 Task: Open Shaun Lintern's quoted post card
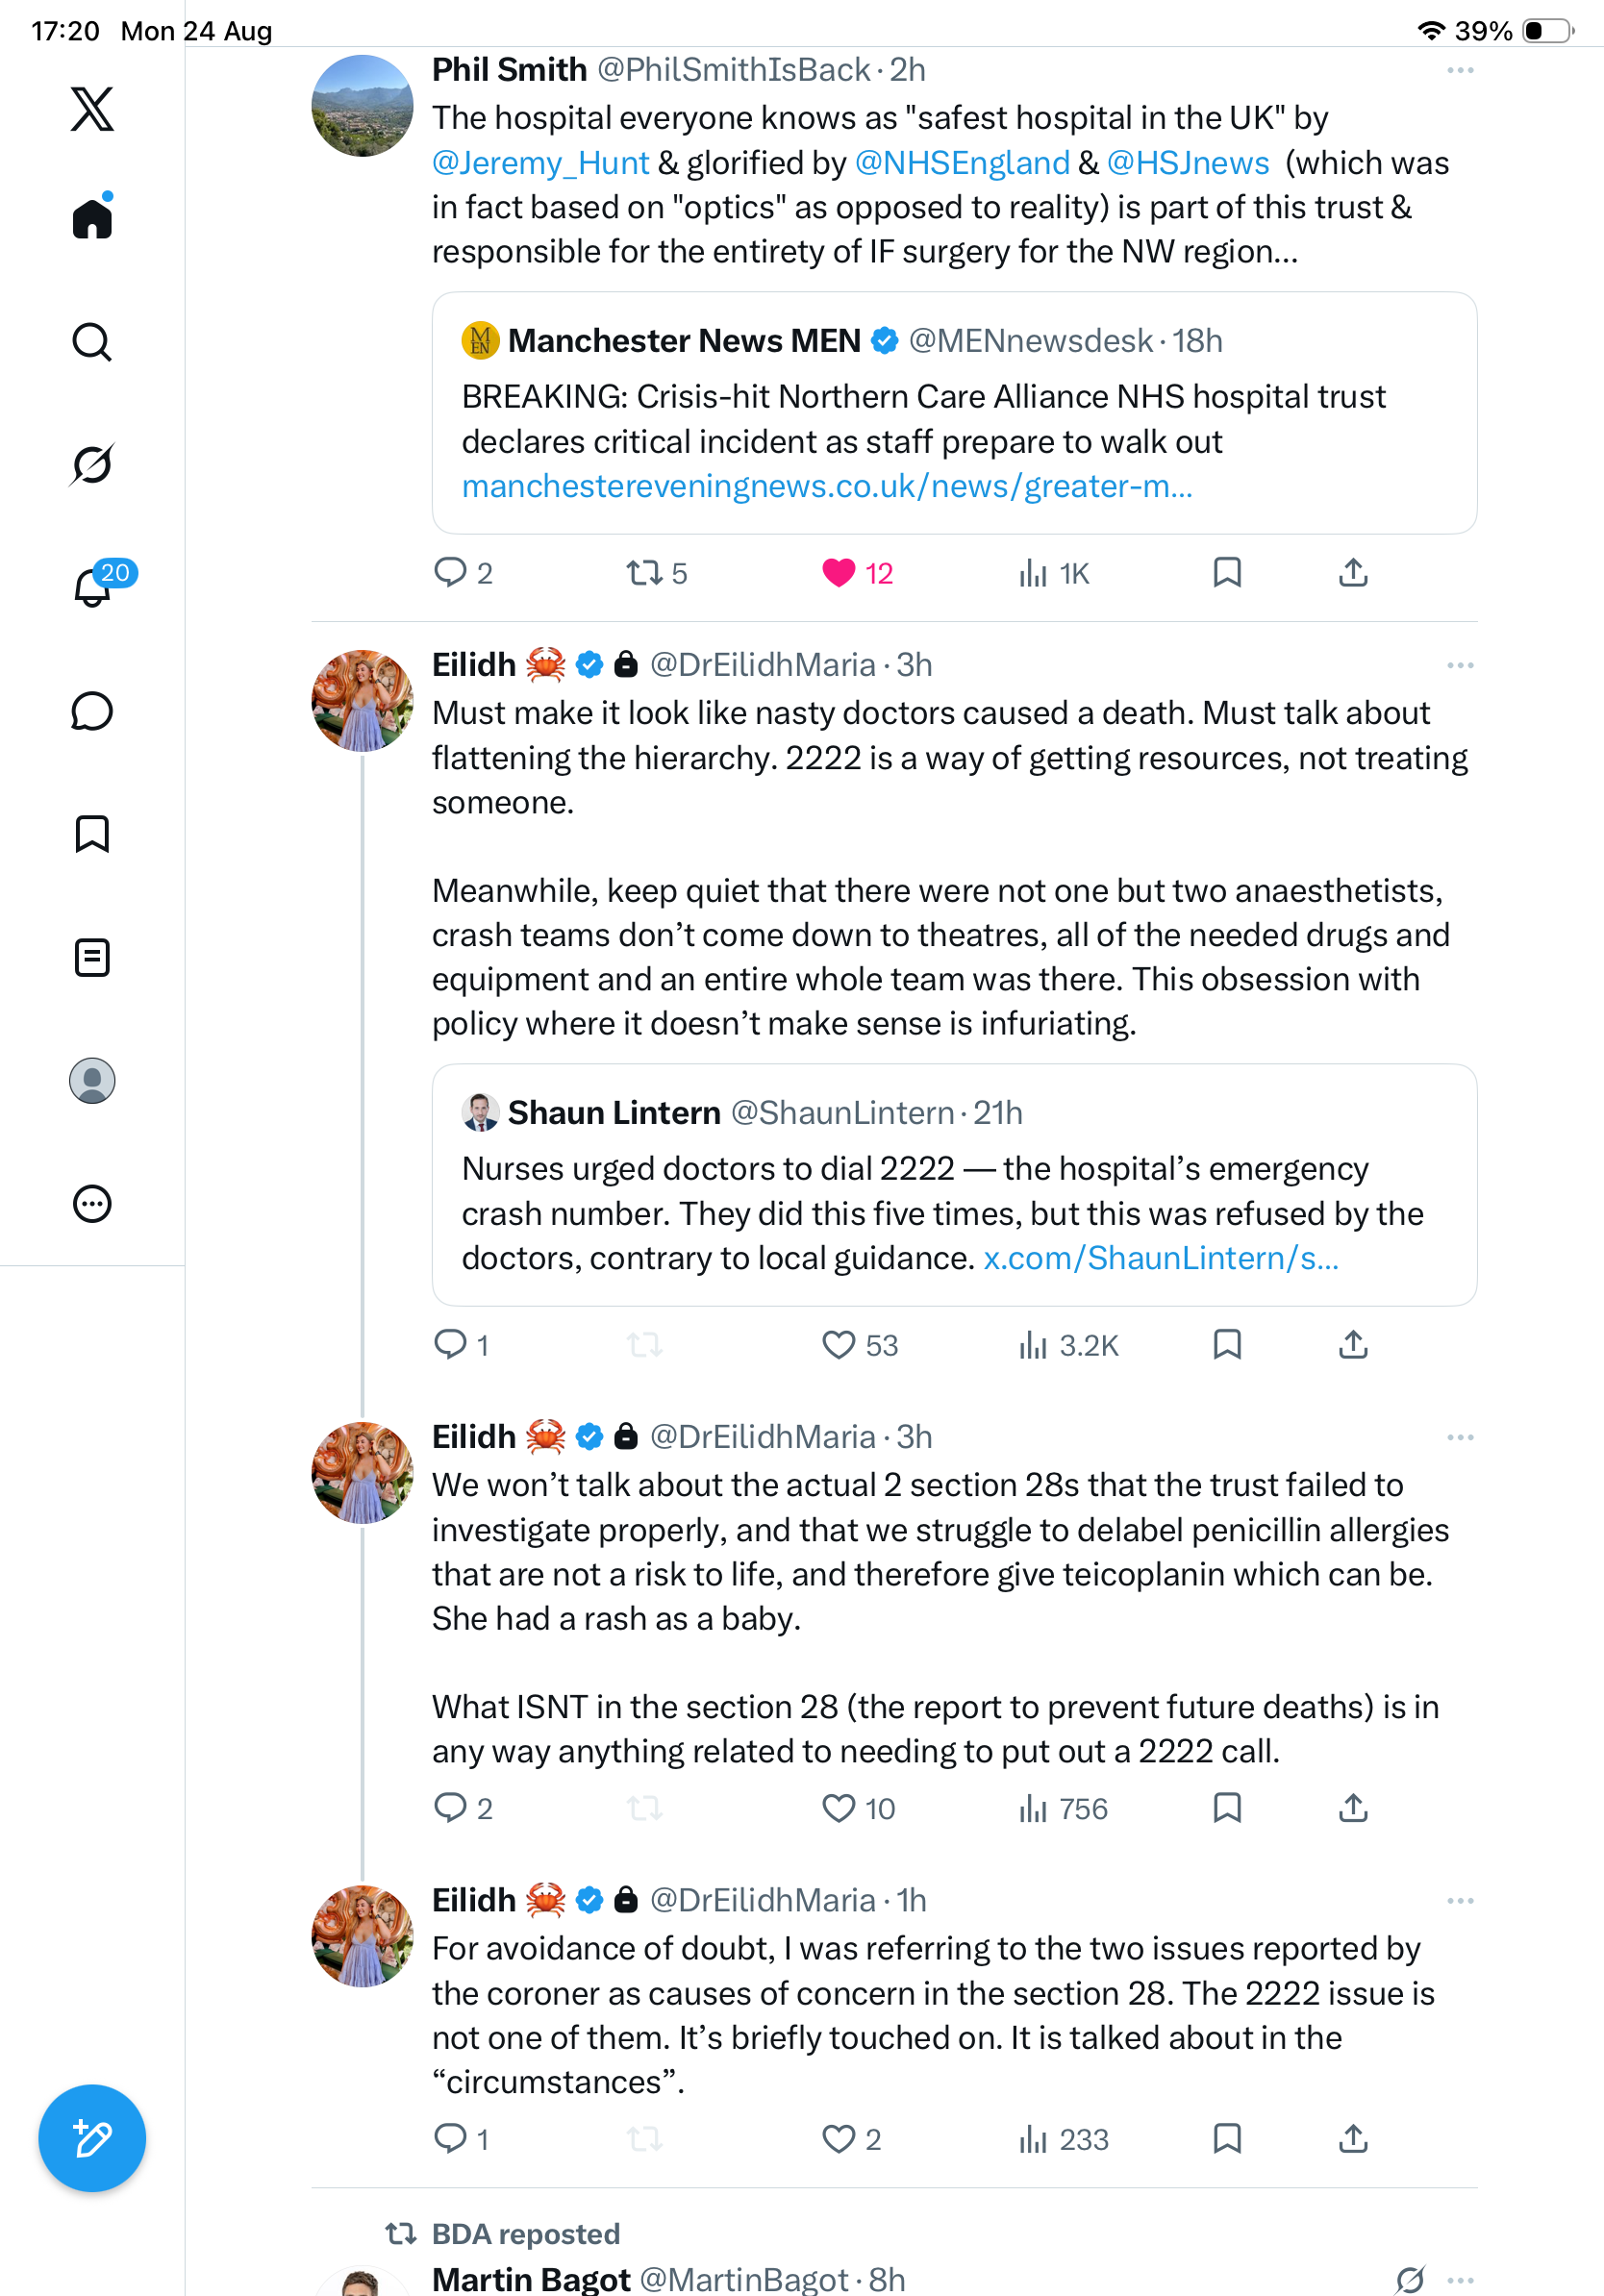click(x=954, y=1184)
